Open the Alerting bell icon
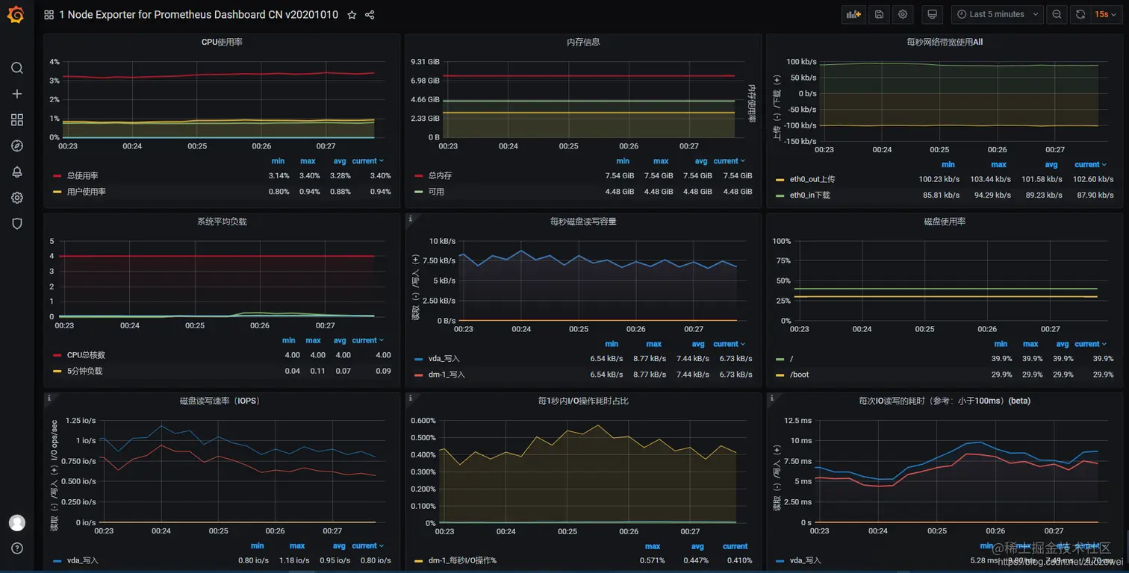Screen dimensions: 1129x573 tap(17, 172)
